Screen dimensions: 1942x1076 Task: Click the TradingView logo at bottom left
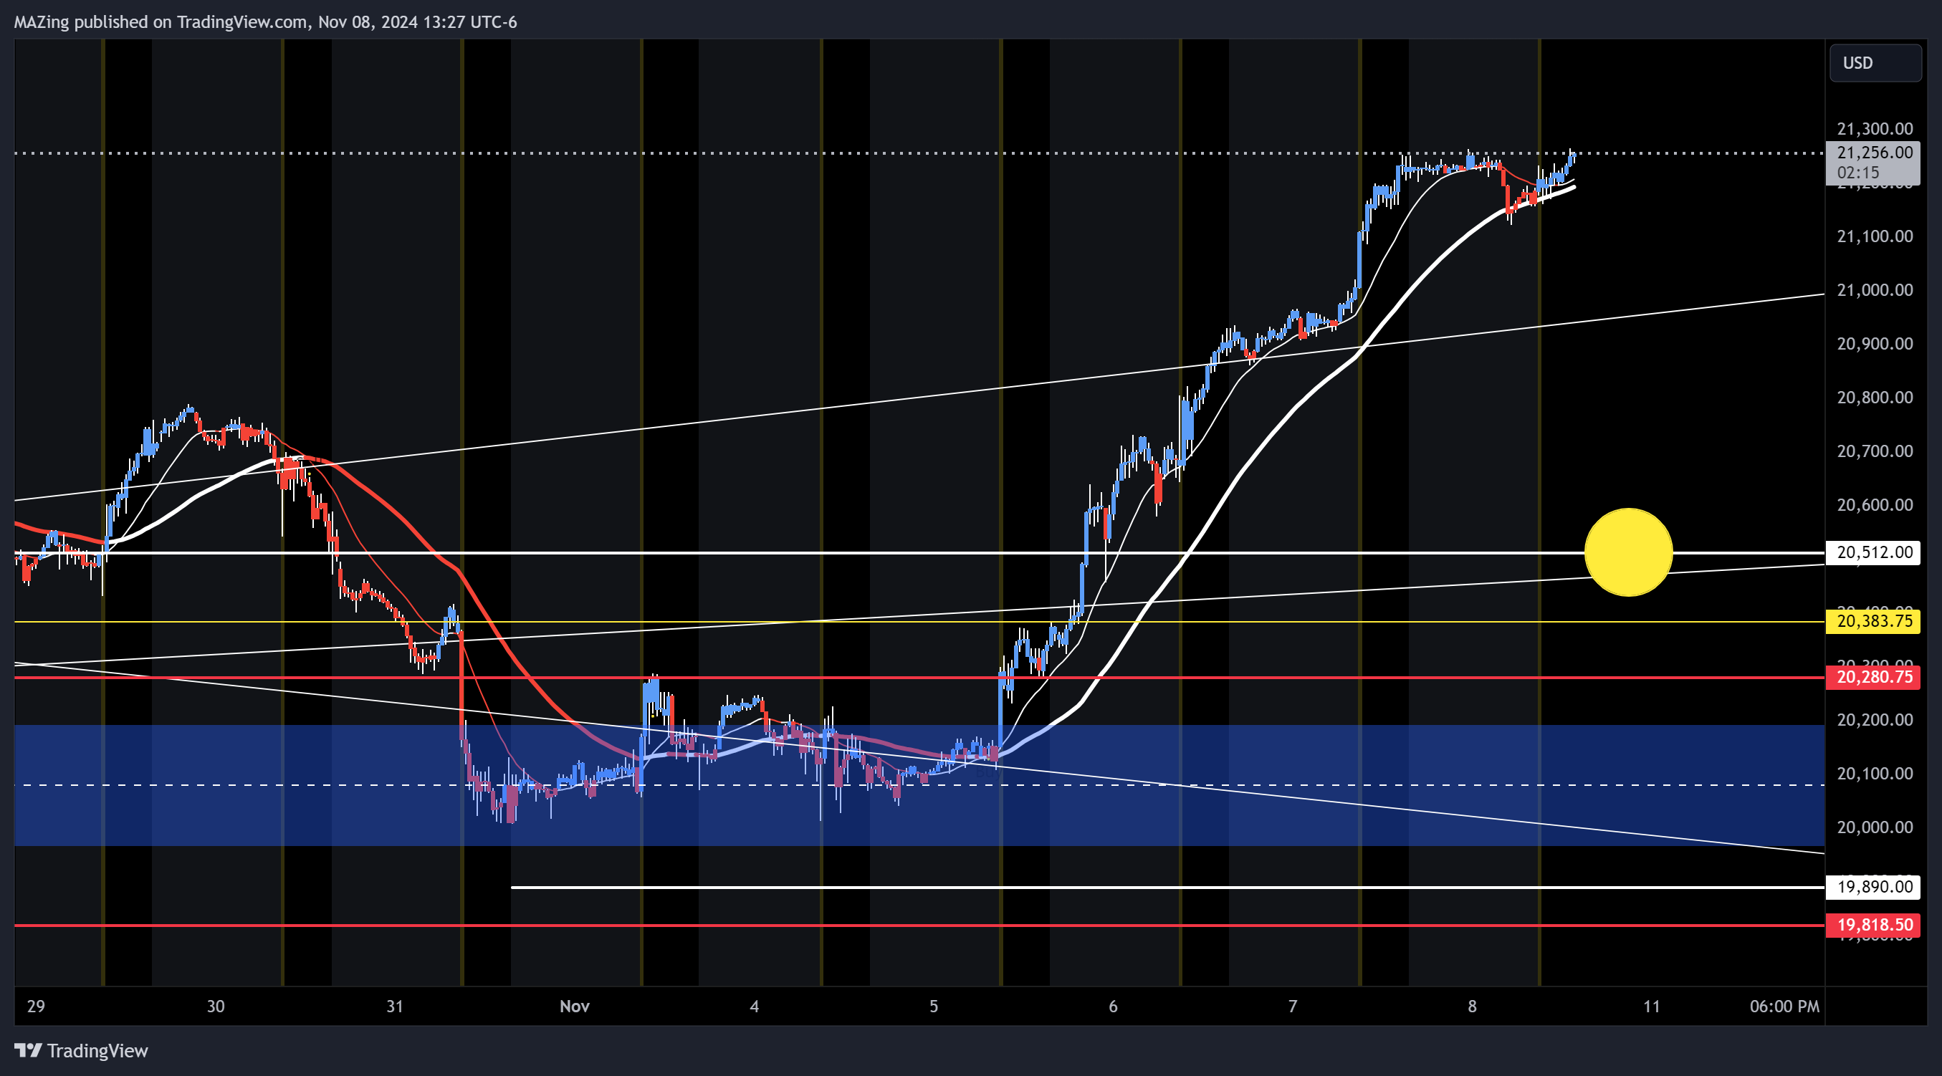point(81,1050)
